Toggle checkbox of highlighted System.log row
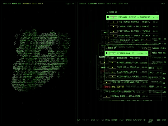The width and height of the screenshot is (168, 126). 107,53
